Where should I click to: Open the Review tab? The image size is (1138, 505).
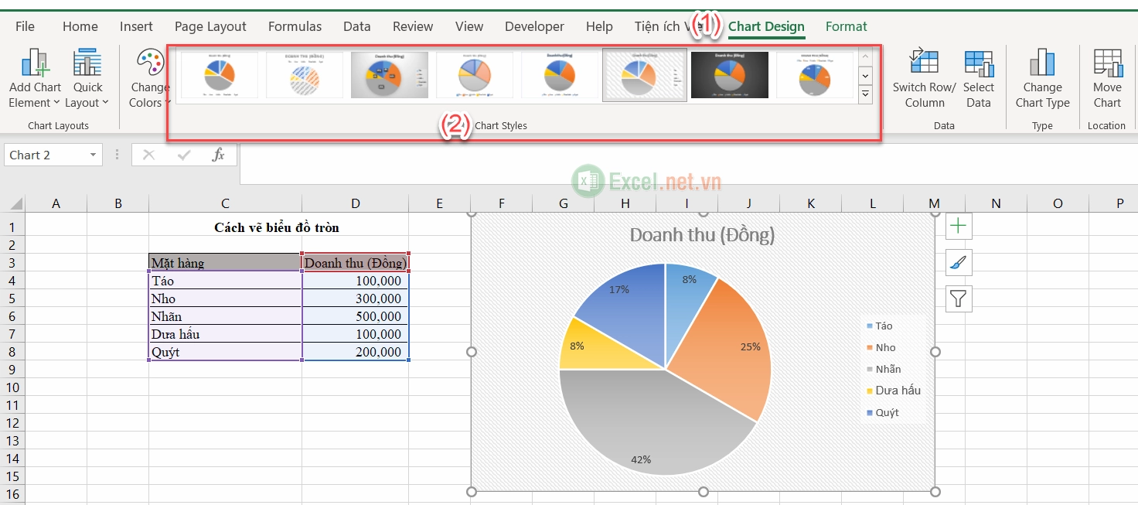[413, 26]
